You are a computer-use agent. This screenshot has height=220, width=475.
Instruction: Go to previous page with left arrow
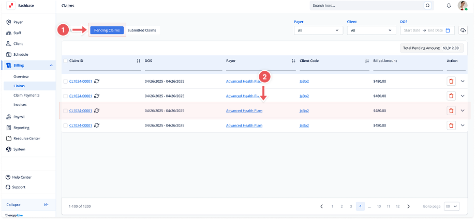click(321, 207)
